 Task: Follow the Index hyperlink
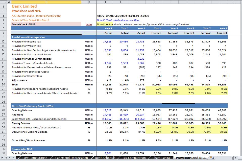[89, 24]
